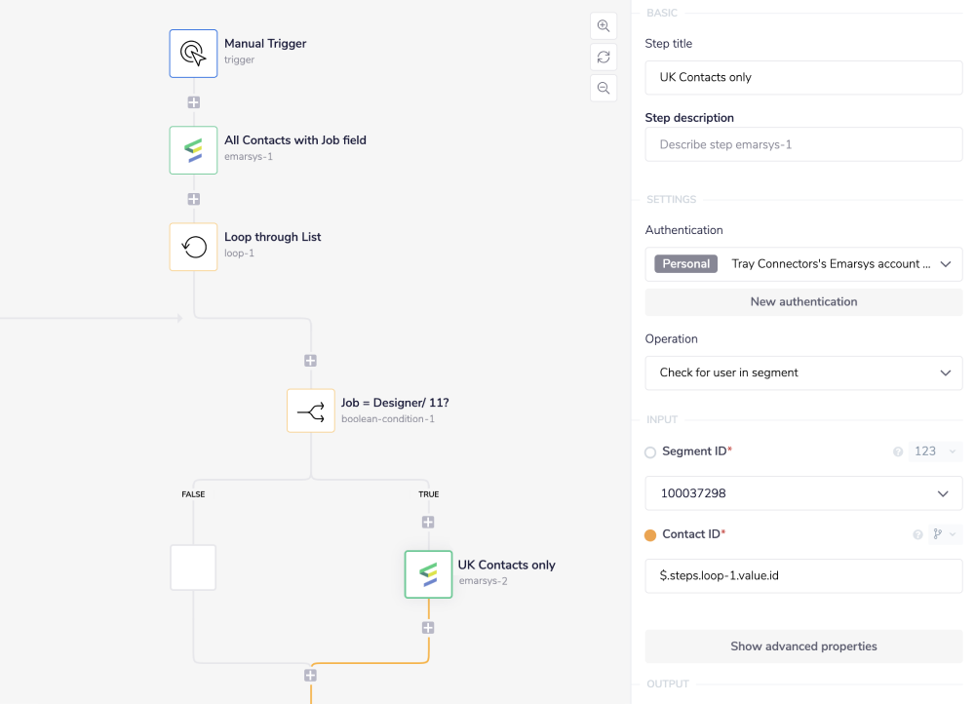Open the Authentication account dropdown
975x704 pixels.
[x=803, y=264]
